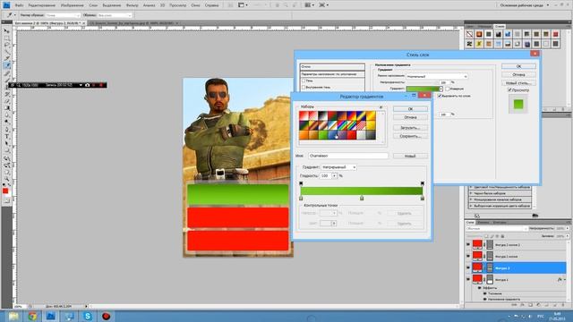Select the Move tool in toolbox
Viewport: 573px width, 322px height.
(x=6, y=31)
